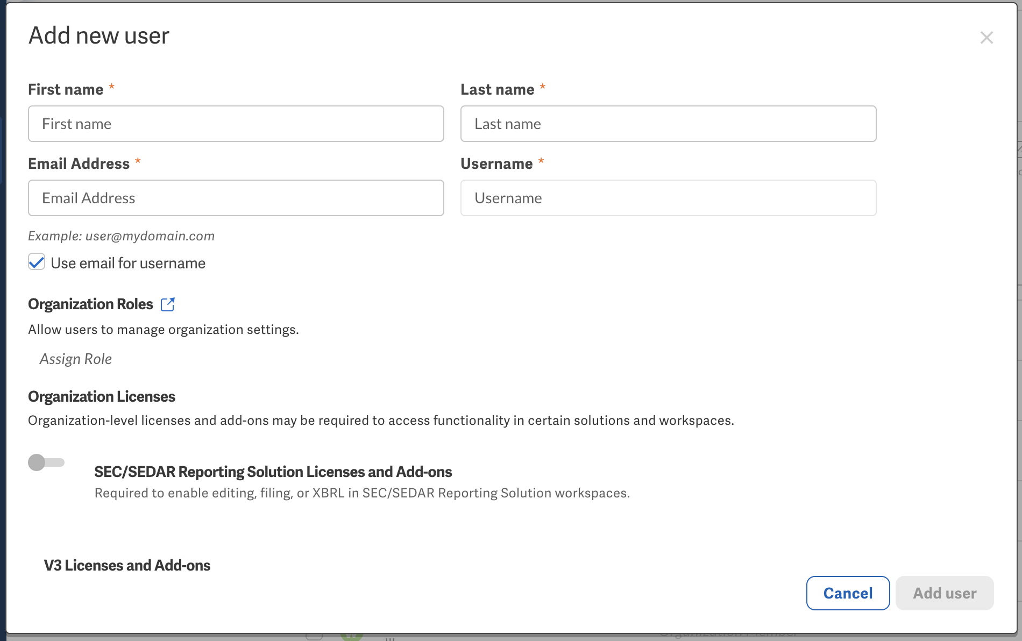Enable SEC/SEDAR Reporting Solution licenses toggle

[x=46, y=462]
